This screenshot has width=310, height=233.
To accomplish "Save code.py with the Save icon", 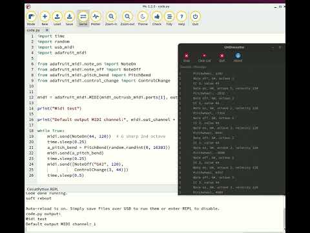I will [x=69, y=18].
